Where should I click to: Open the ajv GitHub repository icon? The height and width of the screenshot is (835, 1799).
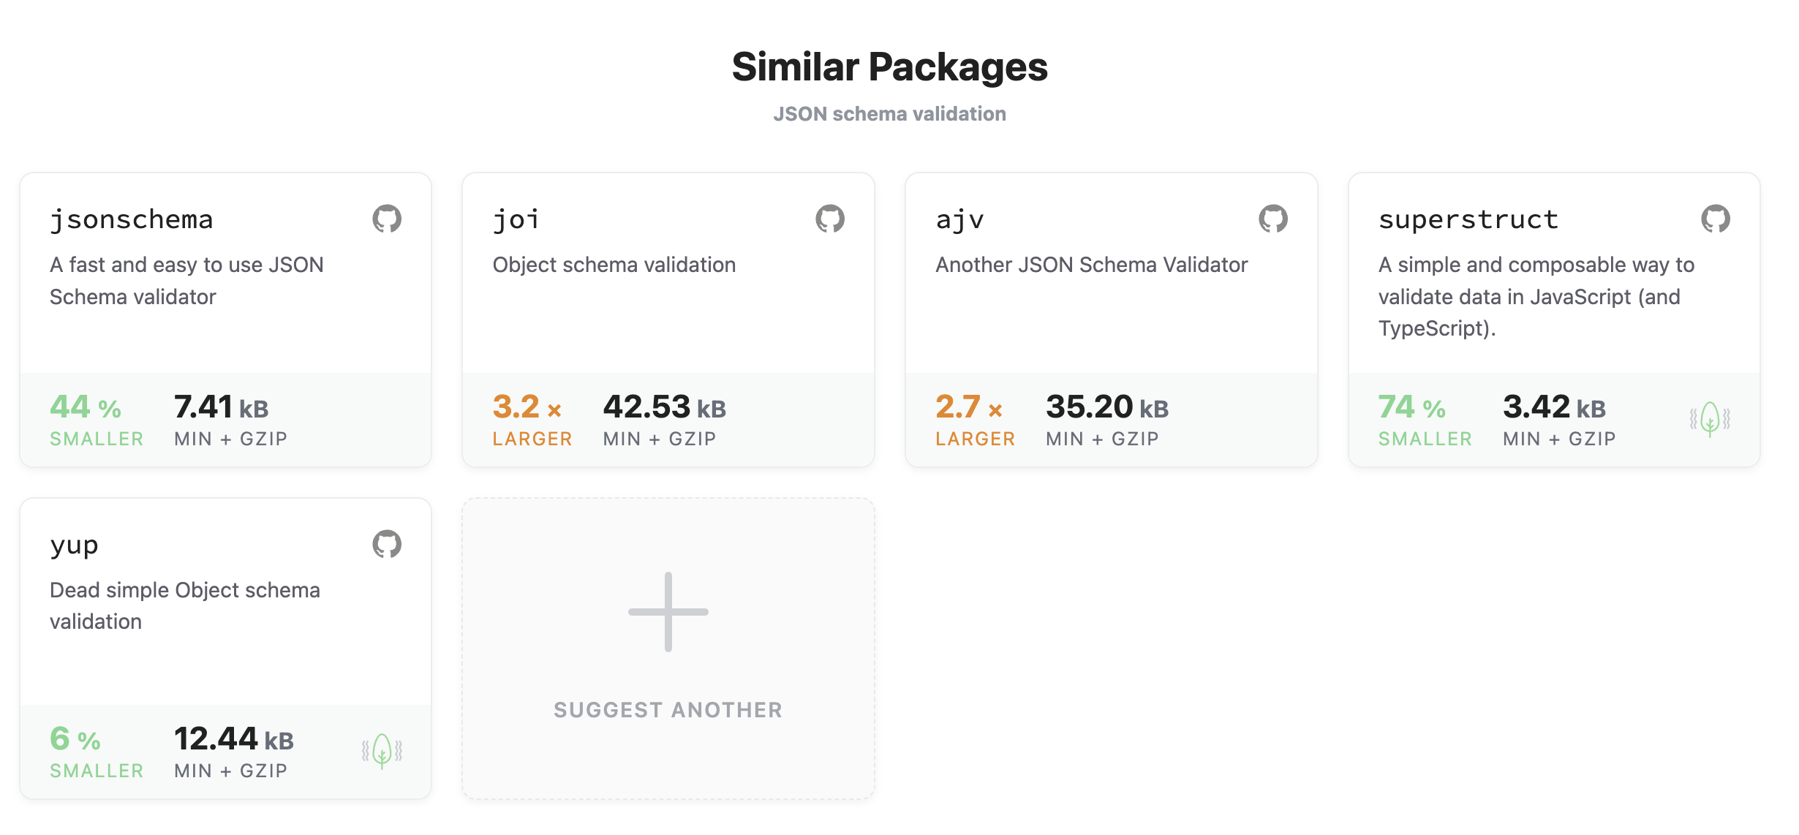click(x=1273, y=219)
